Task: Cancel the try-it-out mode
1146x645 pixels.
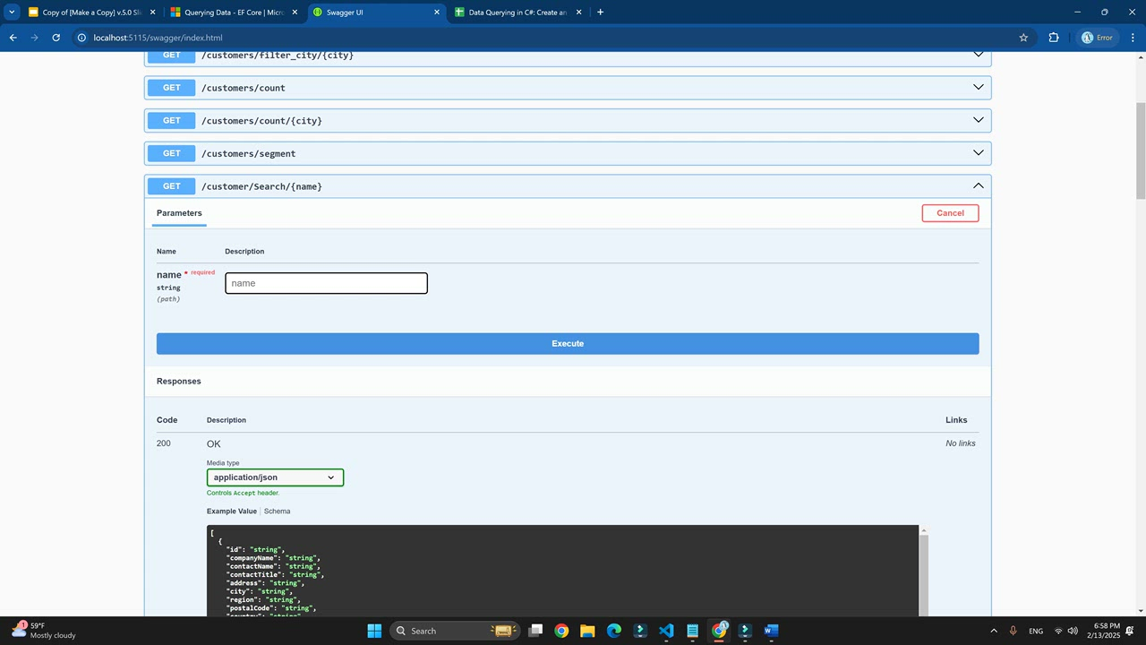Action: pyautogui.click(x=950, y=213)
